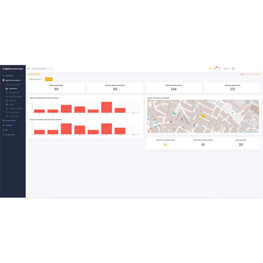Open the Última semana period dropdown
Viewport: 263px width, 263px height.
36,79
